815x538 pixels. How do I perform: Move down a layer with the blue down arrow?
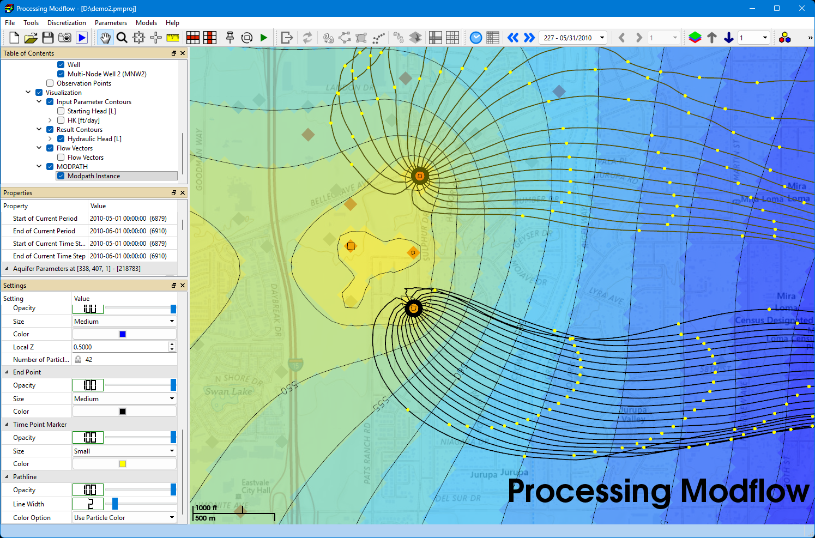pos(729,38)
